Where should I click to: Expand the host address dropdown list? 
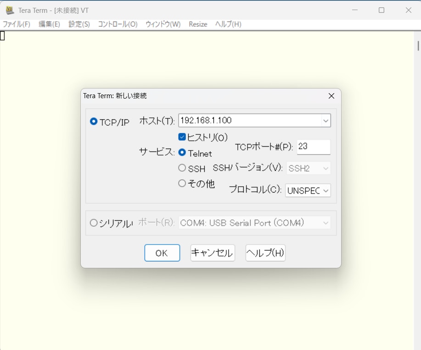(x=326, y=121)
